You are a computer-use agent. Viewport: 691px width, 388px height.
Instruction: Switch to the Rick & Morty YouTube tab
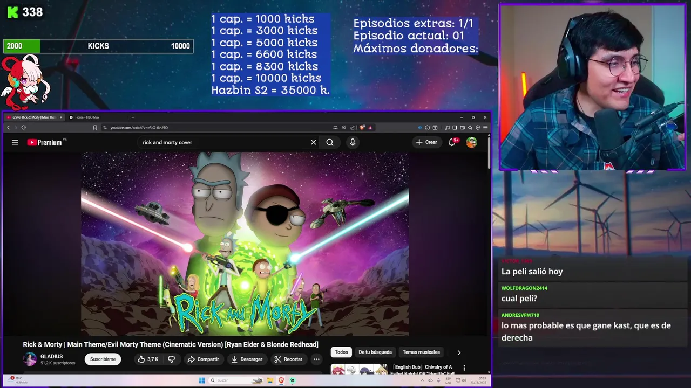(x=33, y=117)
